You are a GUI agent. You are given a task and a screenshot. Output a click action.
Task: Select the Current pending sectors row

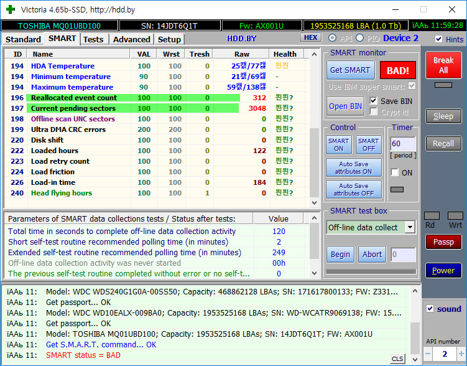click(x=156, y=108)
